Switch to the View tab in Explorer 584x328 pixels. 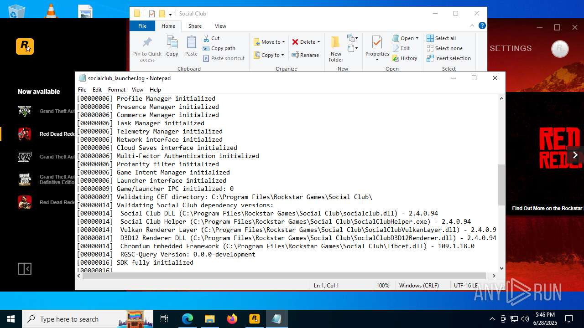[220, 26]
